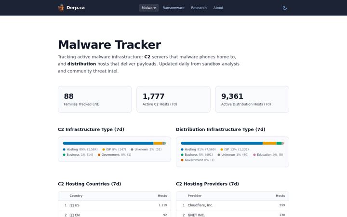Click 'ISP 8% (147)' legend text
Screen dimensions: 347x217
tap(116, 149)
